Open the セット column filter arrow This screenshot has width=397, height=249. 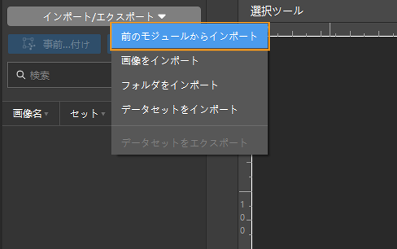click(x=104, y=114)
